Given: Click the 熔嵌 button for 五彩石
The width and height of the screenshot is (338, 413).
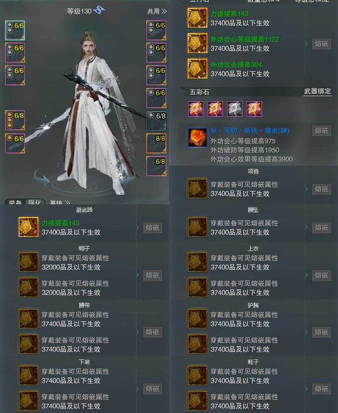Looking at the screenshot, I should click(322, 131).
